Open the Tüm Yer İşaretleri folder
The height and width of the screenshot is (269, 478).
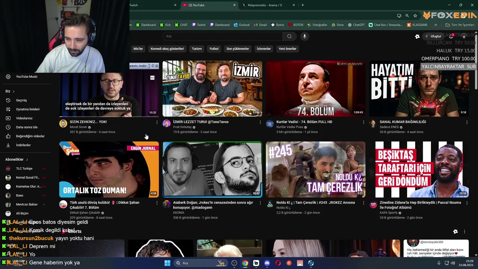pos(460,25)
